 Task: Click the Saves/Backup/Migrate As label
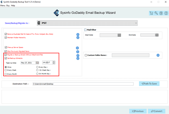click(17, 23)
